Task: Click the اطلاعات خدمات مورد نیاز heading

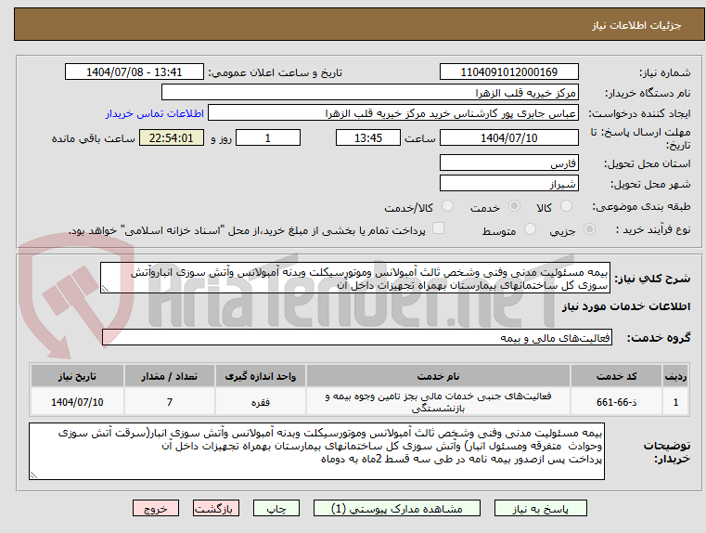Action: (626, 306)
